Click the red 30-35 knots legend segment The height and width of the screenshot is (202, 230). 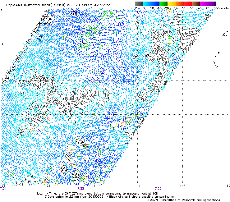tap(188, 4)
